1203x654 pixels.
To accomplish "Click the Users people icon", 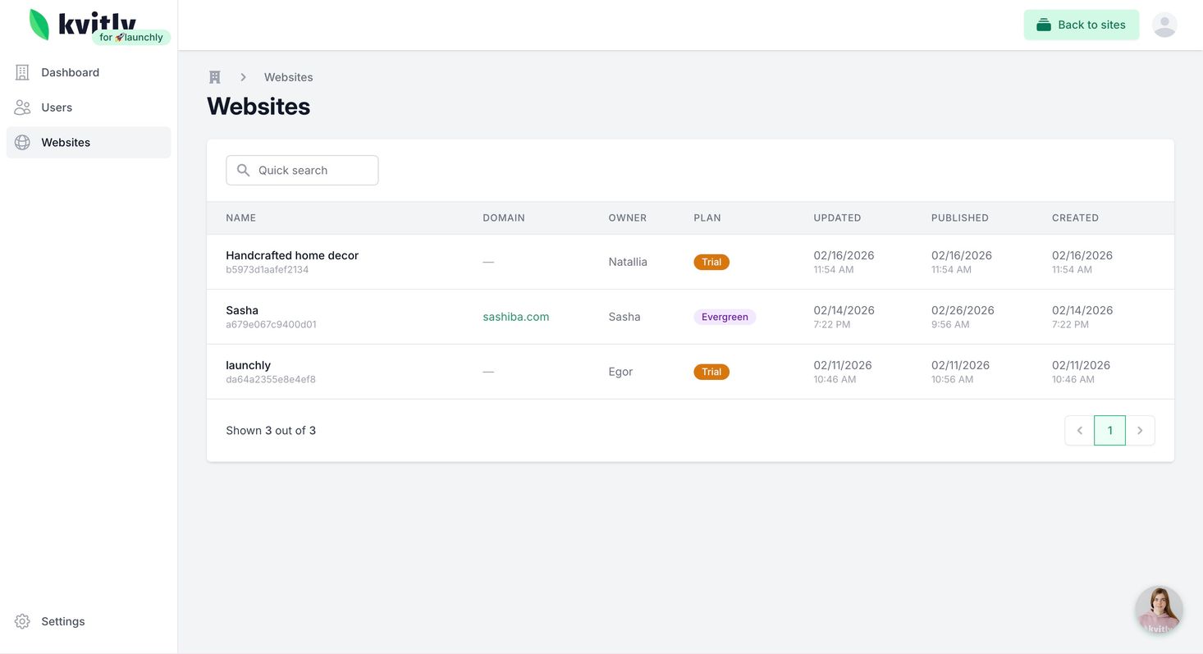I will pos(22,107).
